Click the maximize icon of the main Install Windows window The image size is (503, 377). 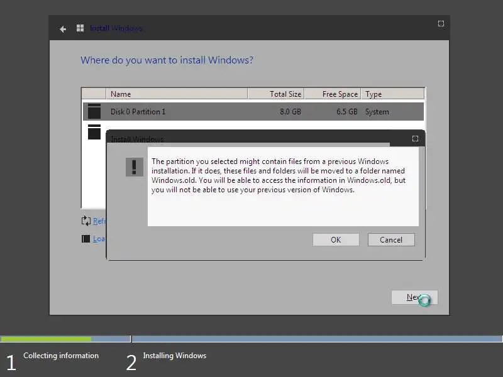point(441,24)
